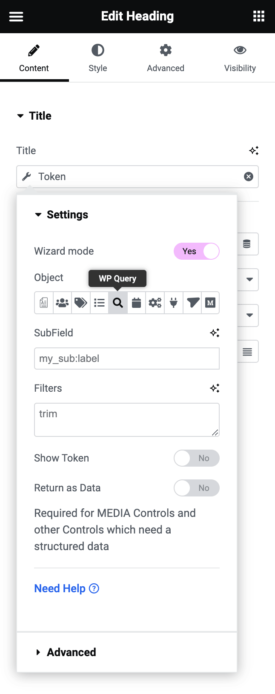This screenshot has height=694, width=275.
Task: Select the users group object icon
Action: tap(62, 303)
